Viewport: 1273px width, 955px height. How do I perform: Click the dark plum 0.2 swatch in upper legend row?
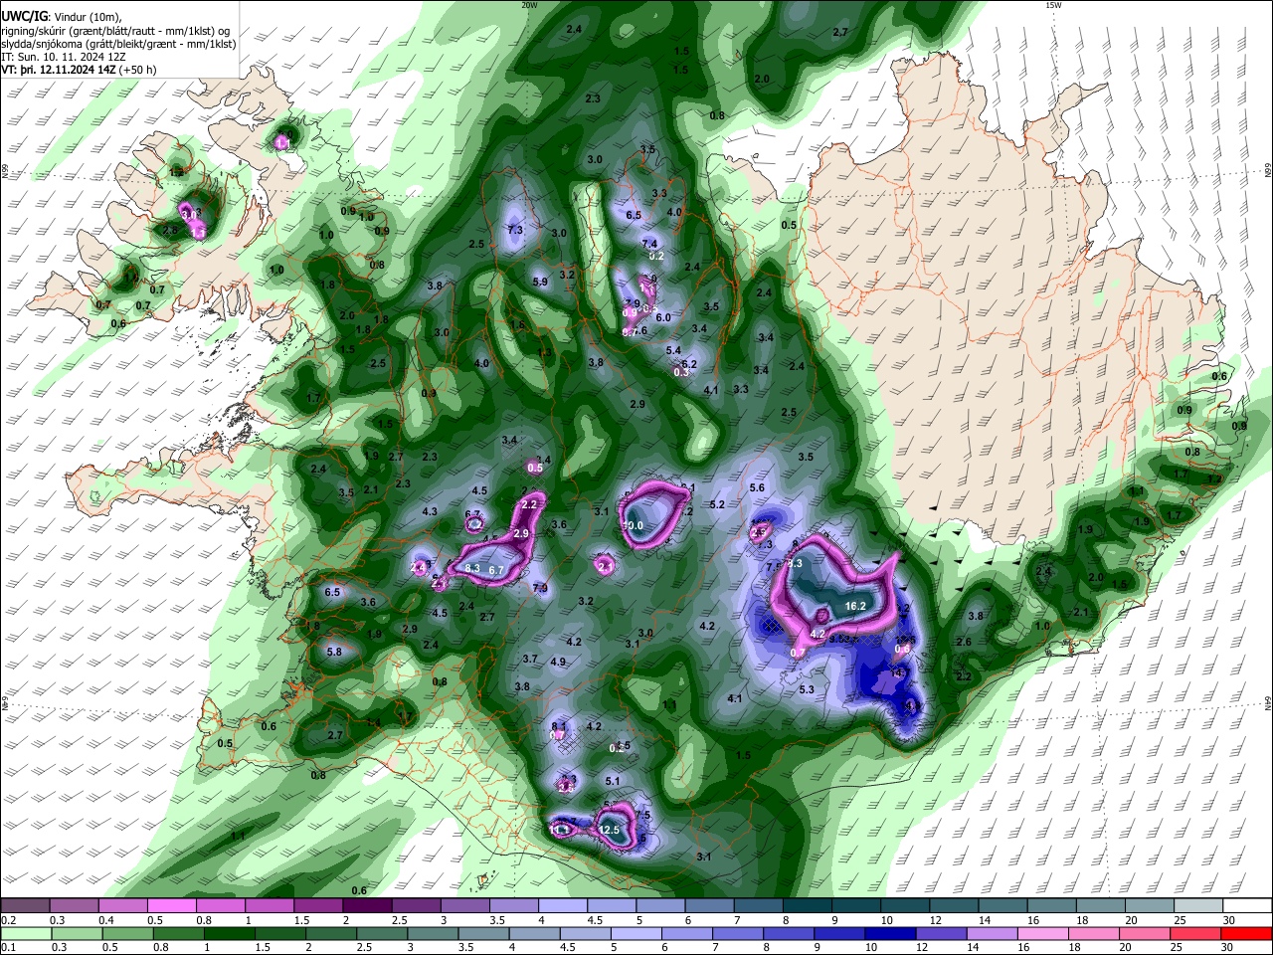(x=26, y=906)
